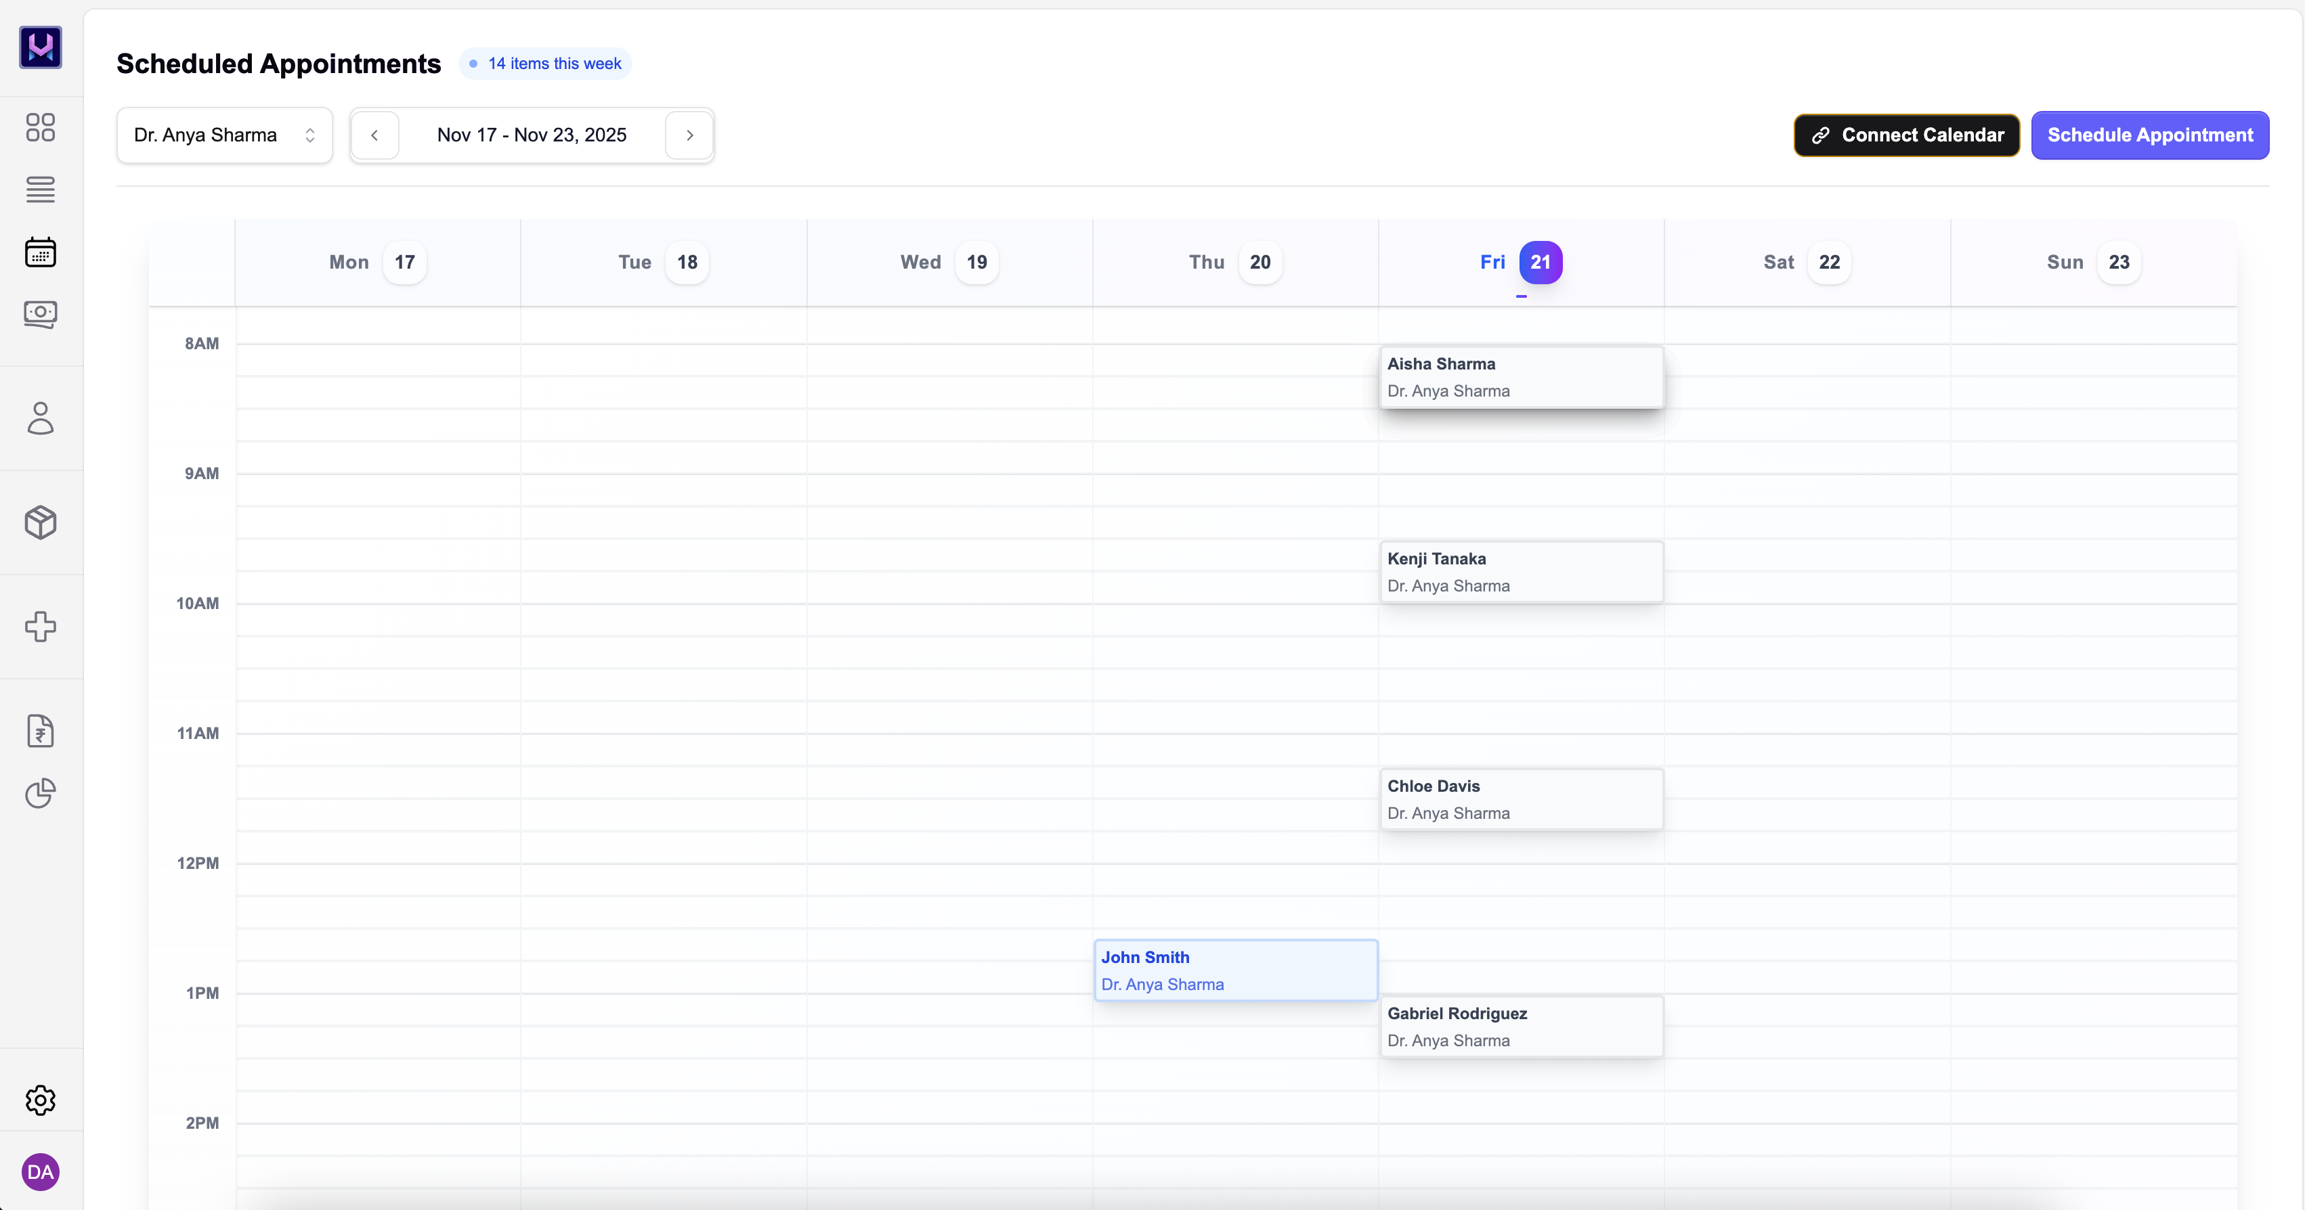Click the rupee invoice document icon
2305x1210 pixels.
[x=39, y=731]
